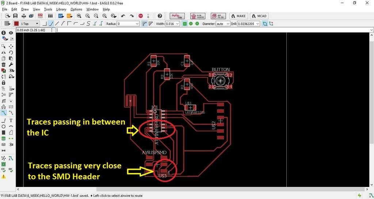
Task: Select the S-shaped freehand wire bend
Action: pos(88,24)
